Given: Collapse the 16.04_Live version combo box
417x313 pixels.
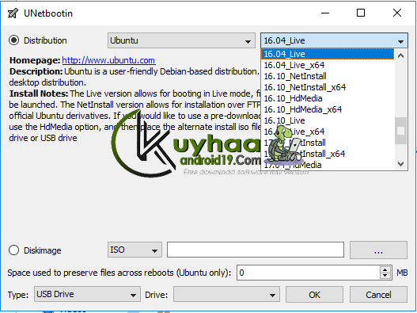Looking at the screenshot, I should [334, 40].
